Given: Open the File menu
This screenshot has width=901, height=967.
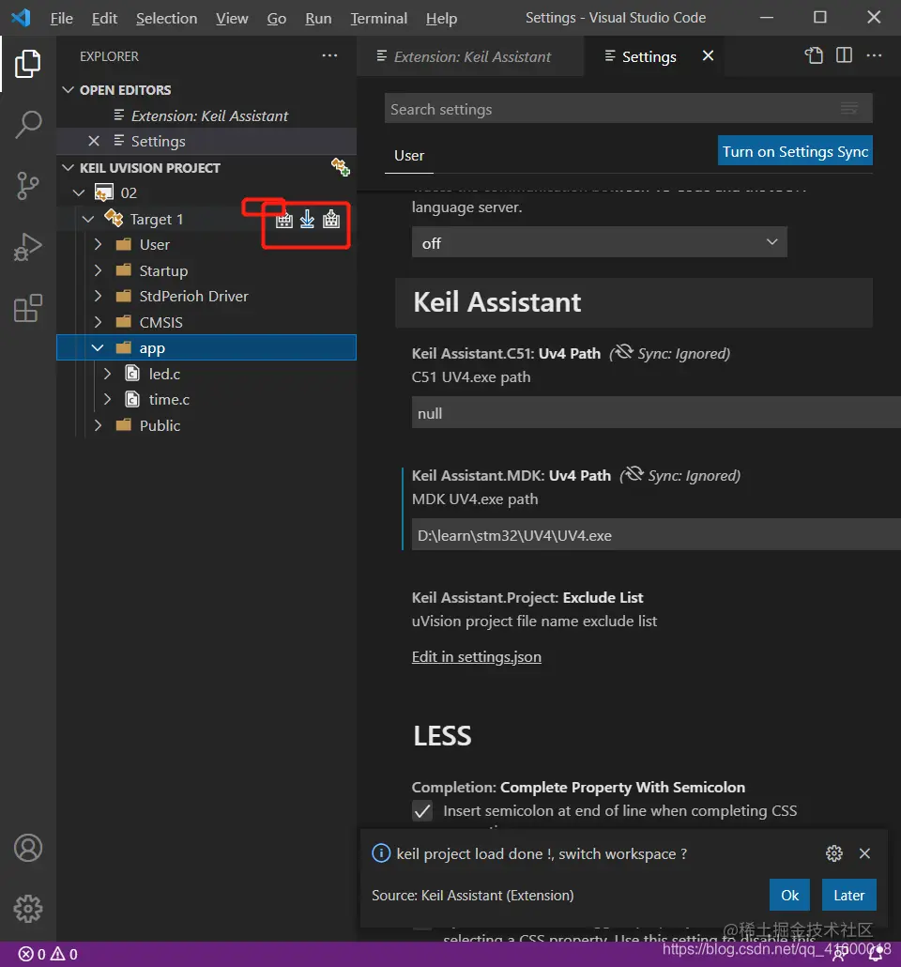Looking at the screenshot, I should (61, 19).
